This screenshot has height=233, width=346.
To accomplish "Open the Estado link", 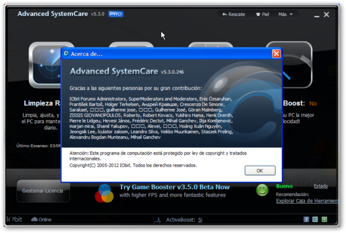I will [x=320, y=186].
